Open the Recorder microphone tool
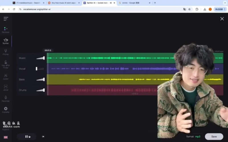Screen dimensions: 228x142 tap(6, 99)
